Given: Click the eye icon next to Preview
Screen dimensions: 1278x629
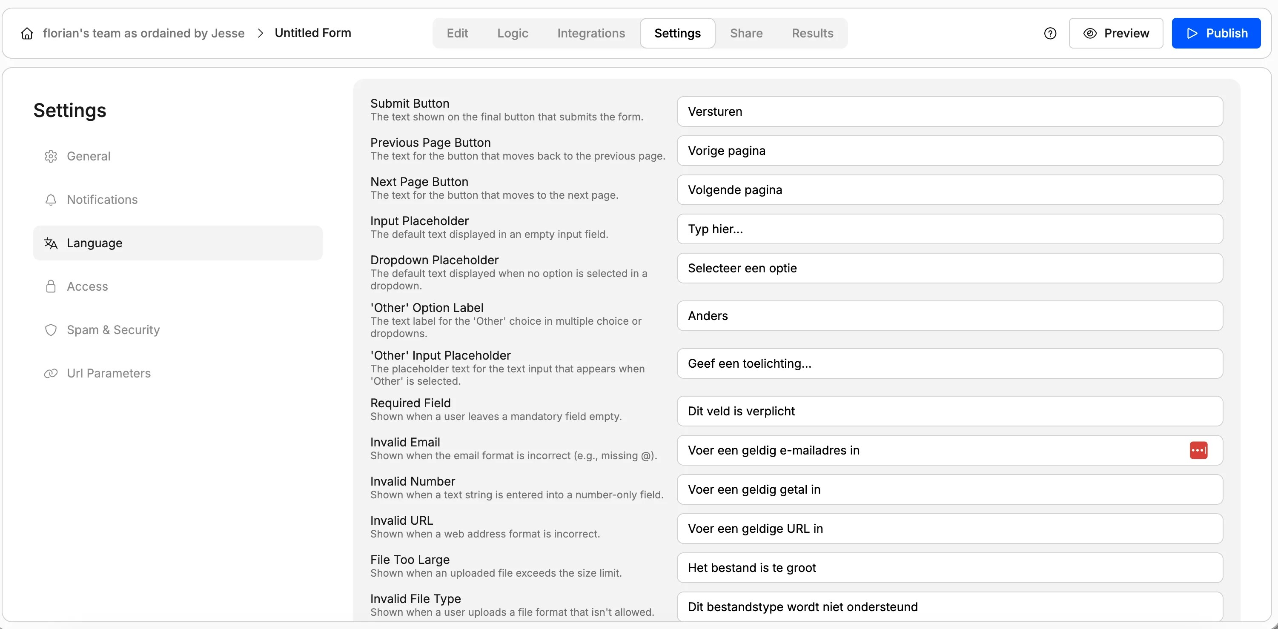Looking at the screenshot, I should click(1089, 33).
